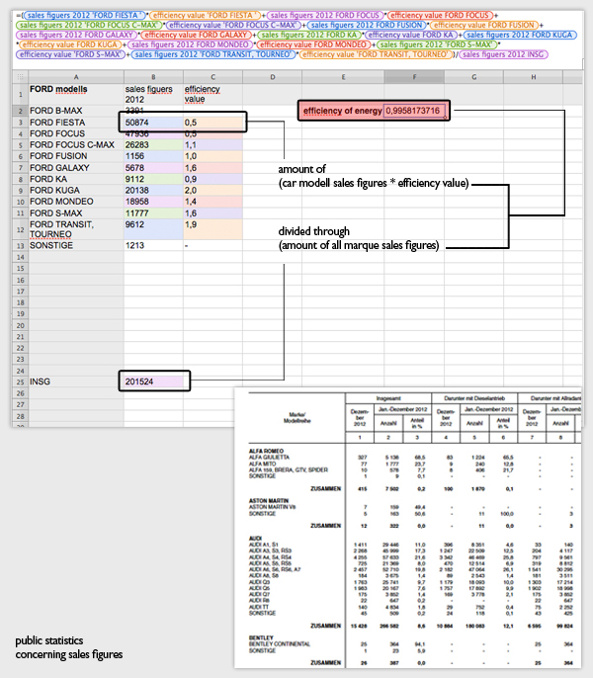Image resolution: width=593 pixels, height=678 pixels.
Task: Select column B header
Action: pyautogui.click(x=153, y=77)
